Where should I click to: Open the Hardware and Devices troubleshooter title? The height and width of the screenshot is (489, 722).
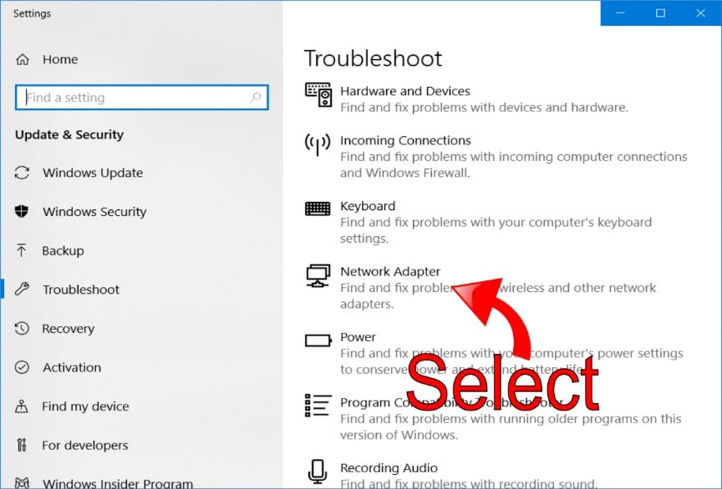coord(404,91)
